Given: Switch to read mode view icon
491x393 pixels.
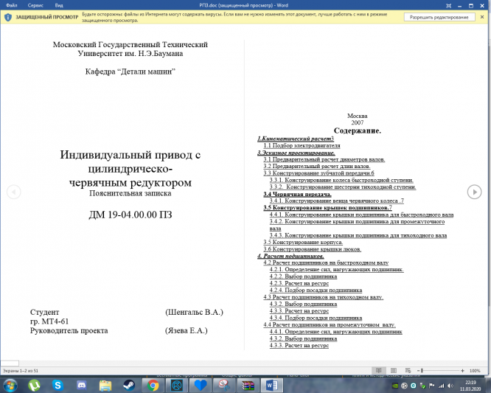Looking at the screenshot, I should (379, 371).
